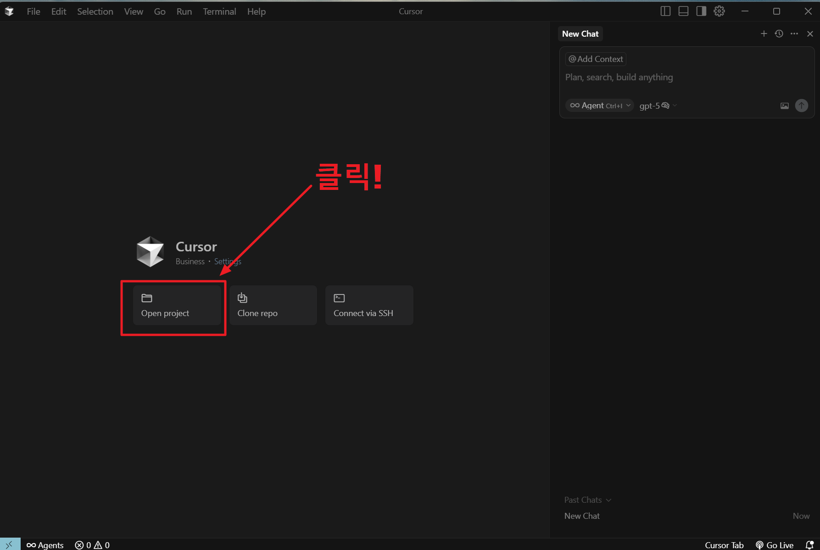Open notifications bell icon

click(x=809, y=545)
